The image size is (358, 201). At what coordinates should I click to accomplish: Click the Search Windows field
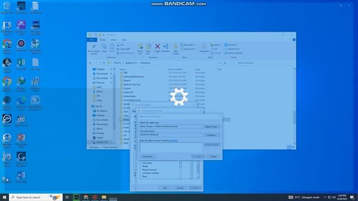click(262, 63)
